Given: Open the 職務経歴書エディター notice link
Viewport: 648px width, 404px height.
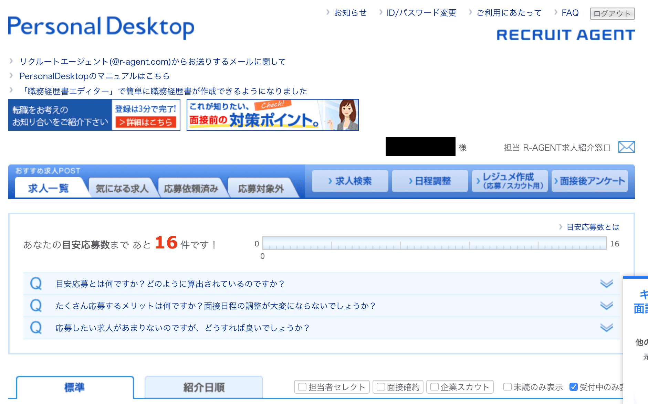Looking at the screenshot, I should (x=163, y=91).
